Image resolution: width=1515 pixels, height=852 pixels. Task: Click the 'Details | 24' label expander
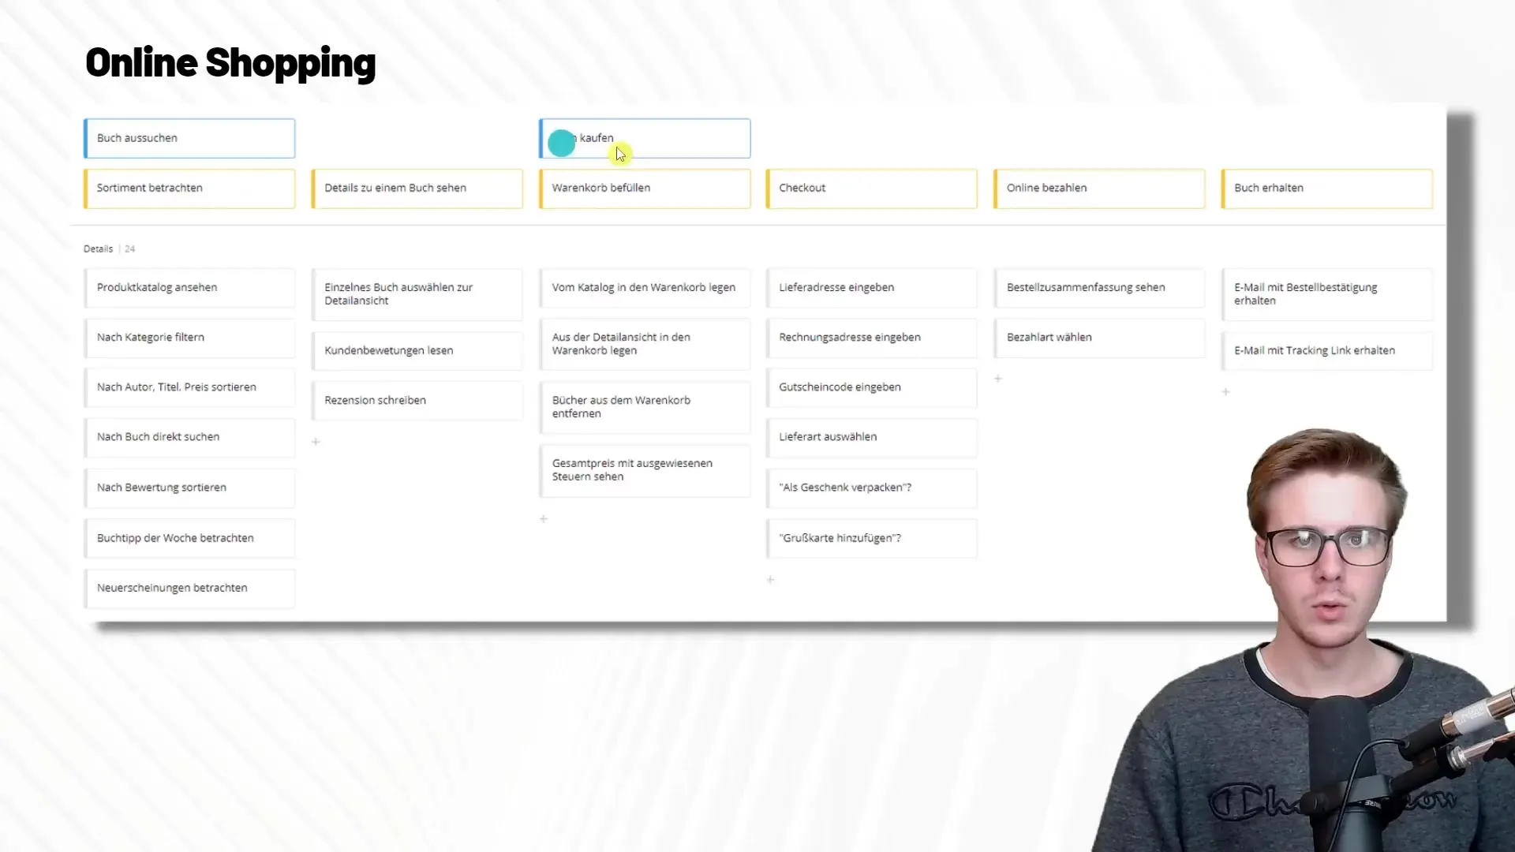point(108,248)
